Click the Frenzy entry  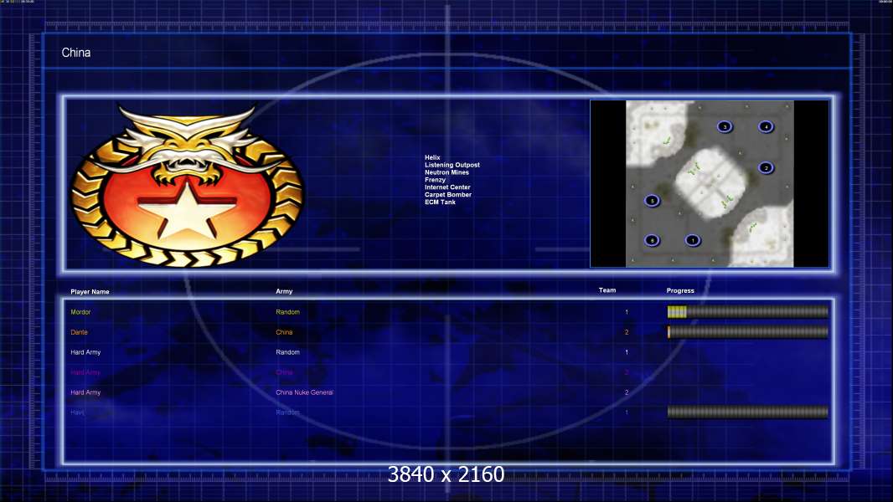pos(435,180)
